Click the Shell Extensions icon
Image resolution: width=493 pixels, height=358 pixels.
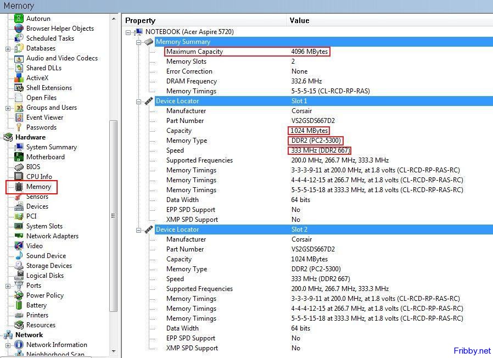point(19,88)
